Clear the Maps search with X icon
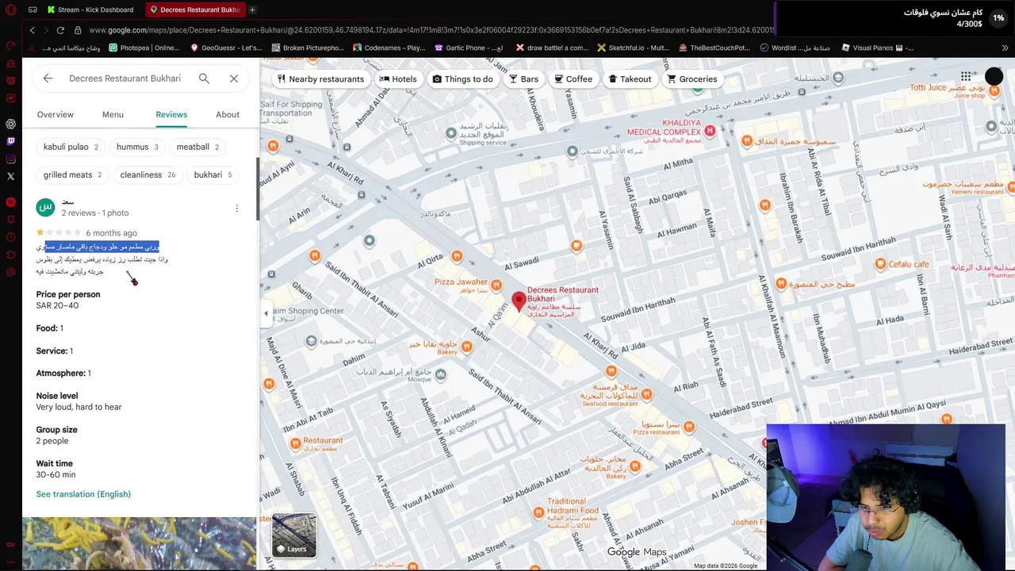The height and width of the screenshot is (571, 1015). click(x=234, y=79)
